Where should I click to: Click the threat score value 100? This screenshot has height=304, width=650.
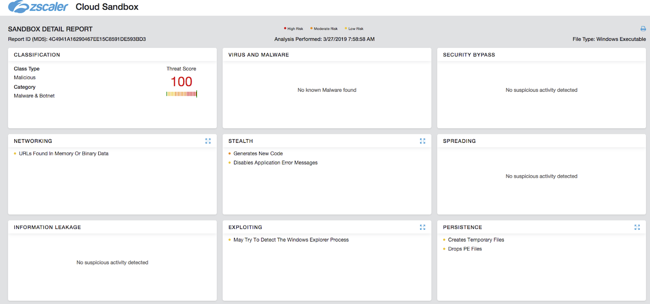point(181,82)
